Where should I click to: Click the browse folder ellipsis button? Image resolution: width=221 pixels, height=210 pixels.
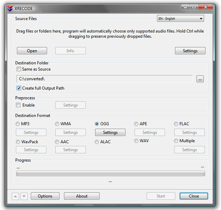pos(200,79)
